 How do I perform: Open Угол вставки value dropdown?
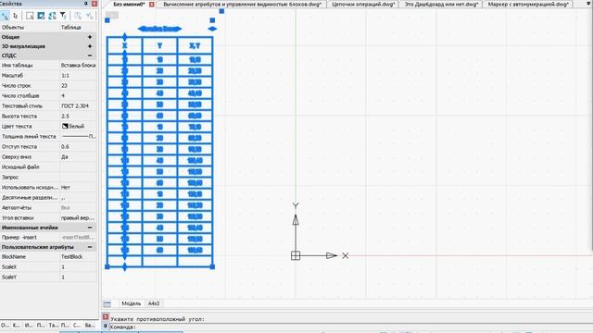tap(78, 218)
